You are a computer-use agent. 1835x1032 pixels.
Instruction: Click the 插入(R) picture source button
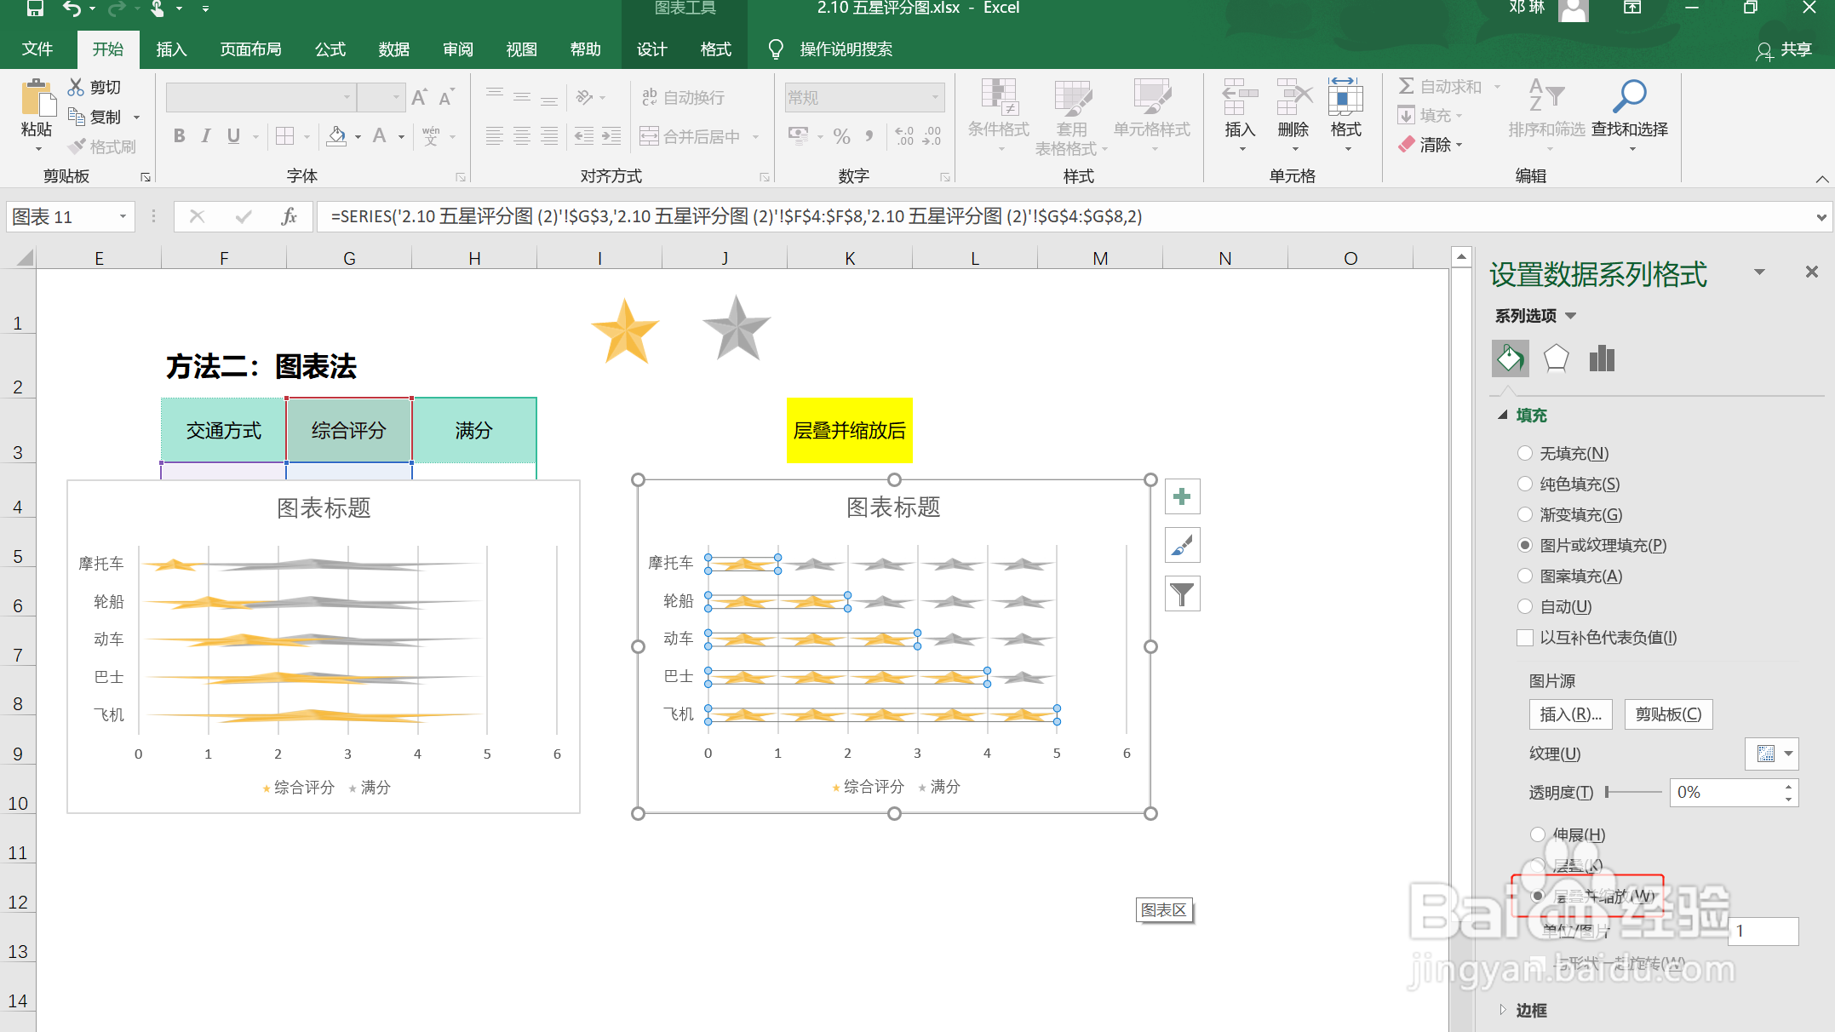(x=1569, y=714)
